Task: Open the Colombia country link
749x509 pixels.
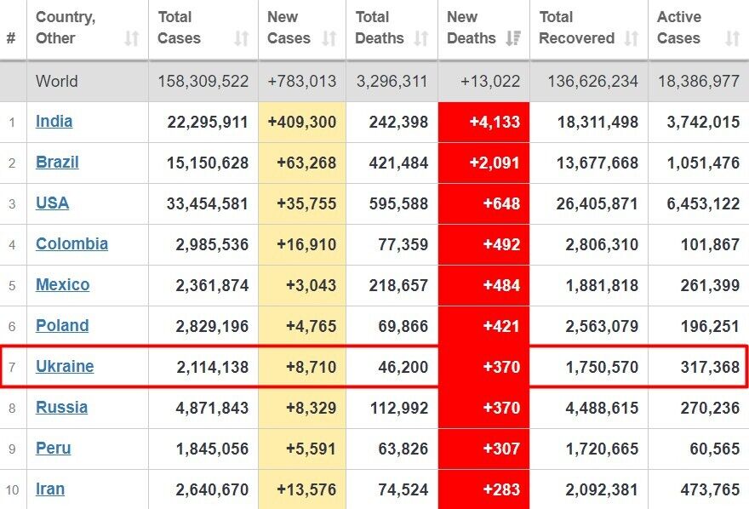Action: [71, 244]
